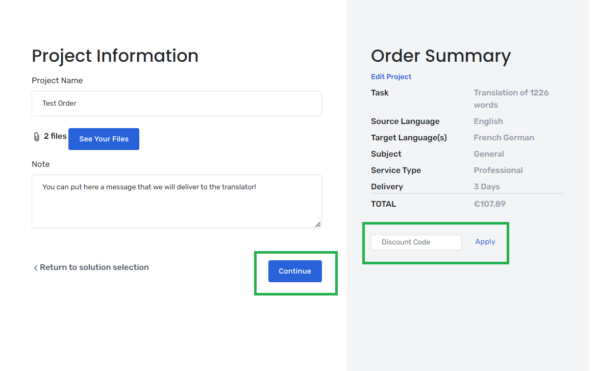Click the English source language value
598x371 pixels.
pos(488,121)
